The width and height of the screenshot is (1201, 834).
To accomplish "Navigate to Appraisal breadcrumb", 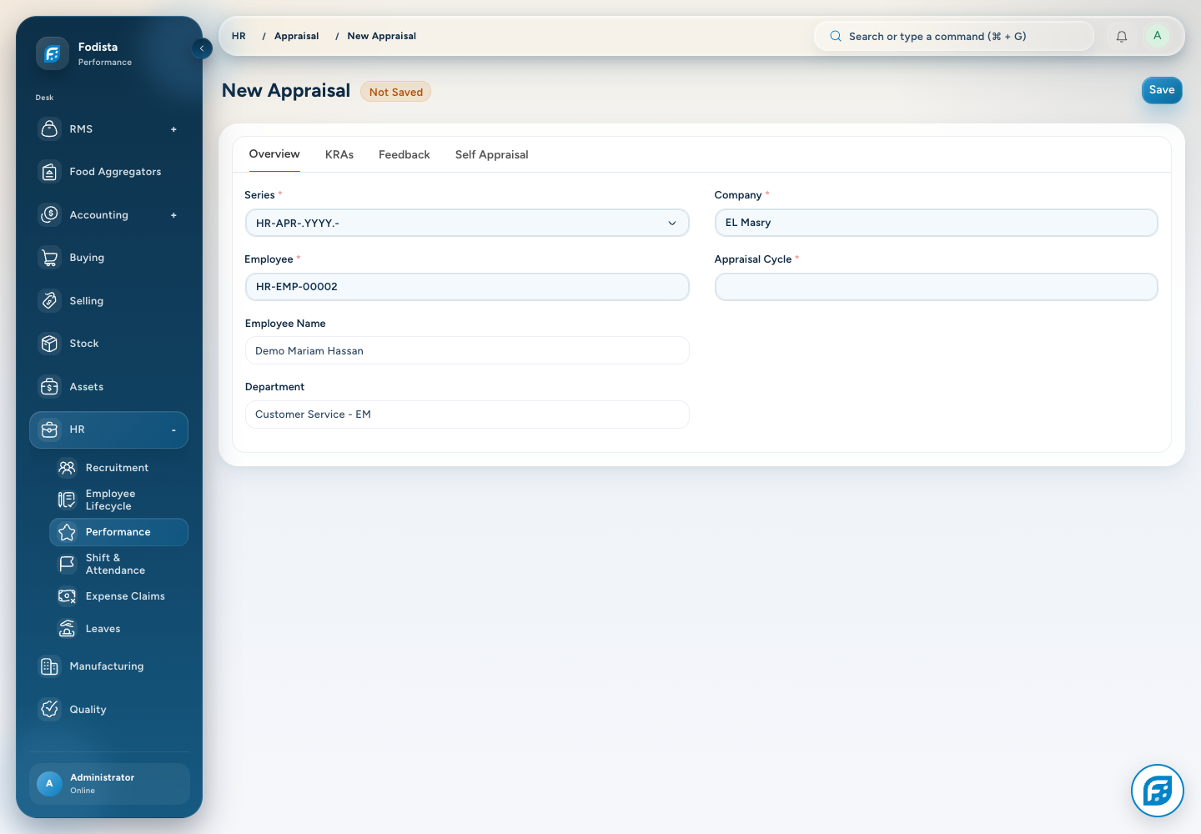I will (x=297, y=36).
